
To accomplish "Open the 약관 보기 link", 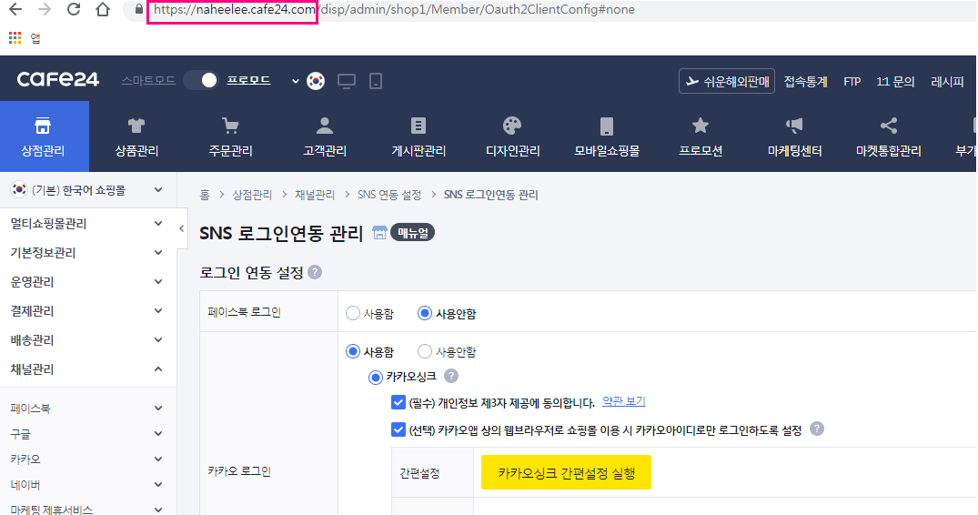I will (624, 402).
